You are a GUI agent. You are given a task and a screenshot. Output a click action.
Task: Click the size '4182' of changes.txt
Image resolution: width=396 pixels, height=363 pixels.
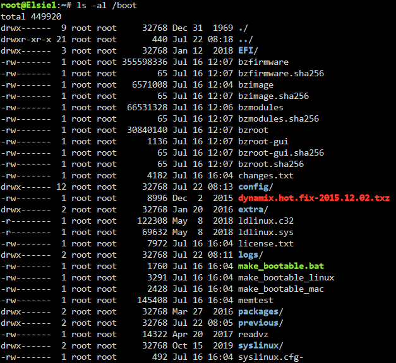pos(157,175)
